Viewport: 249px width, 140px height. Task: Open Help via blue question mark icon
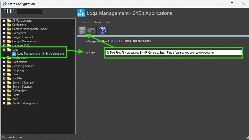point(102,30)
